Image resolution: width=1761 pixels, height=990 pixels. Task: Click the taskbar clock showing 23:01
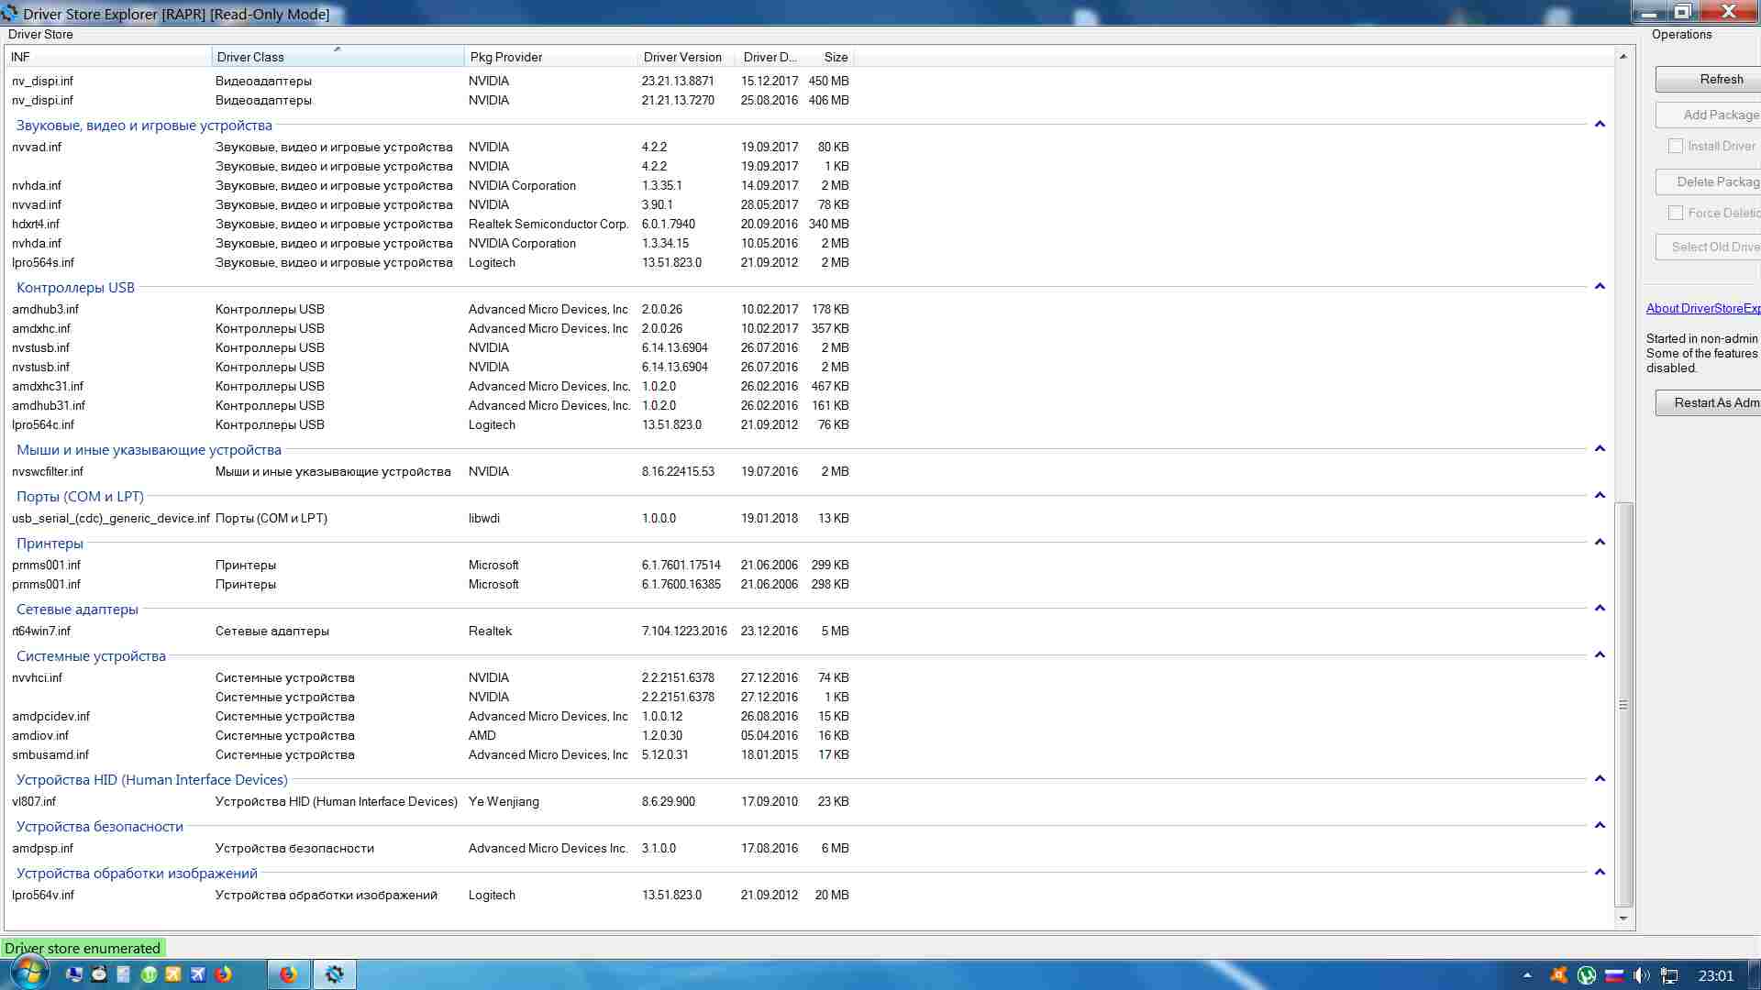[1715, 975]
